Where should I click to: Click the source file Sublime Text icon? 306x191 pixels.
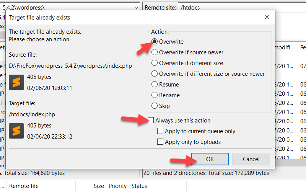click(x=16, y=82)
